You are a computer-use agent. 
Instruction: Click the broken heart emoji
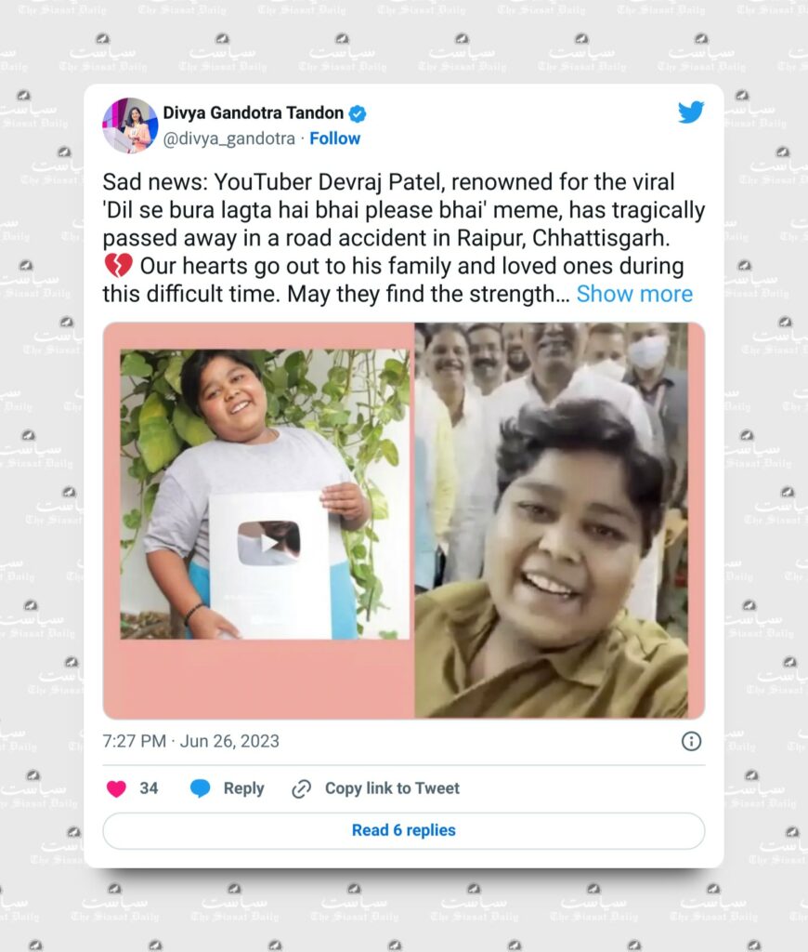coord(118,266)
